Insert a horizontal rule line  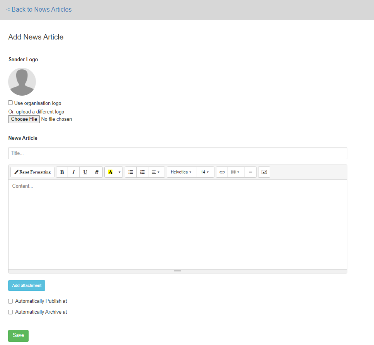click(x=250, y=172)
